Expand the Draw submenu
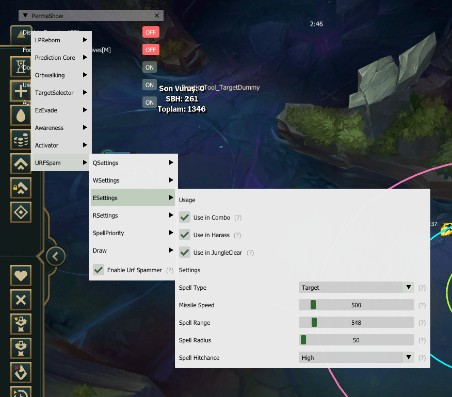This screenshot has height=397, width=452. click(133, 251)
